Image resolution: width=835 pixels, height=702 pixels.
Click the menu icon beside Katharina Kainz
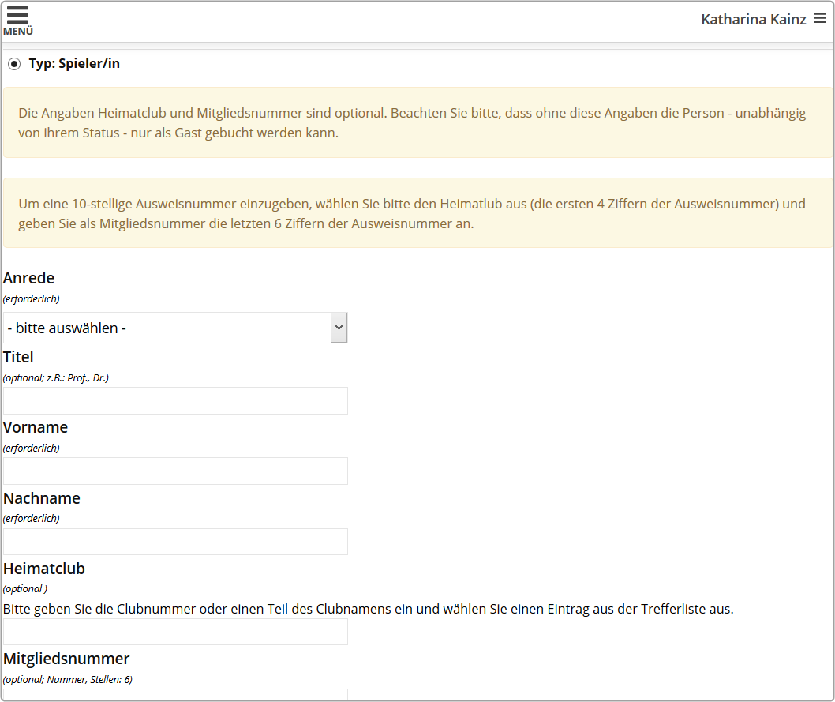click(x=820, y=18)
